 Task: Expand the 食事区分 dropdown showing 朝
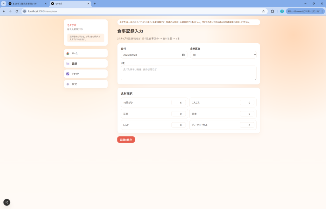click(x=223, y=55)
